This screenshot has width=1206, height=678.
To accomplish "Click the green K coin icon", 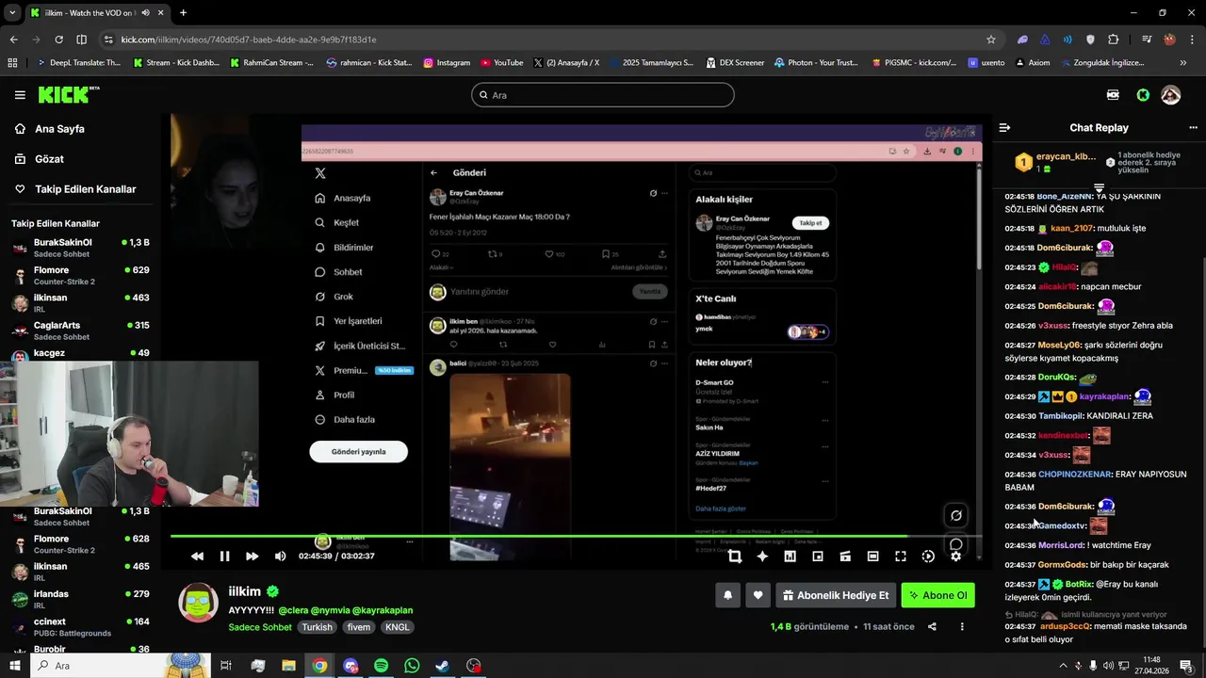I will [x=1143, y=95].
